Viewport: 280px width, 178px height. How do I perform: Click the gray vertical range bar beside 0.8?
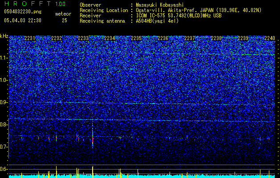coord(8,138)
